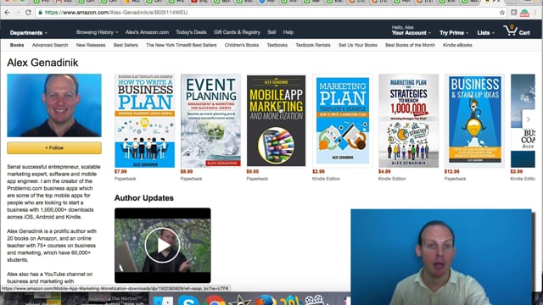Click the Author Updates heading

tap(144, 198)
